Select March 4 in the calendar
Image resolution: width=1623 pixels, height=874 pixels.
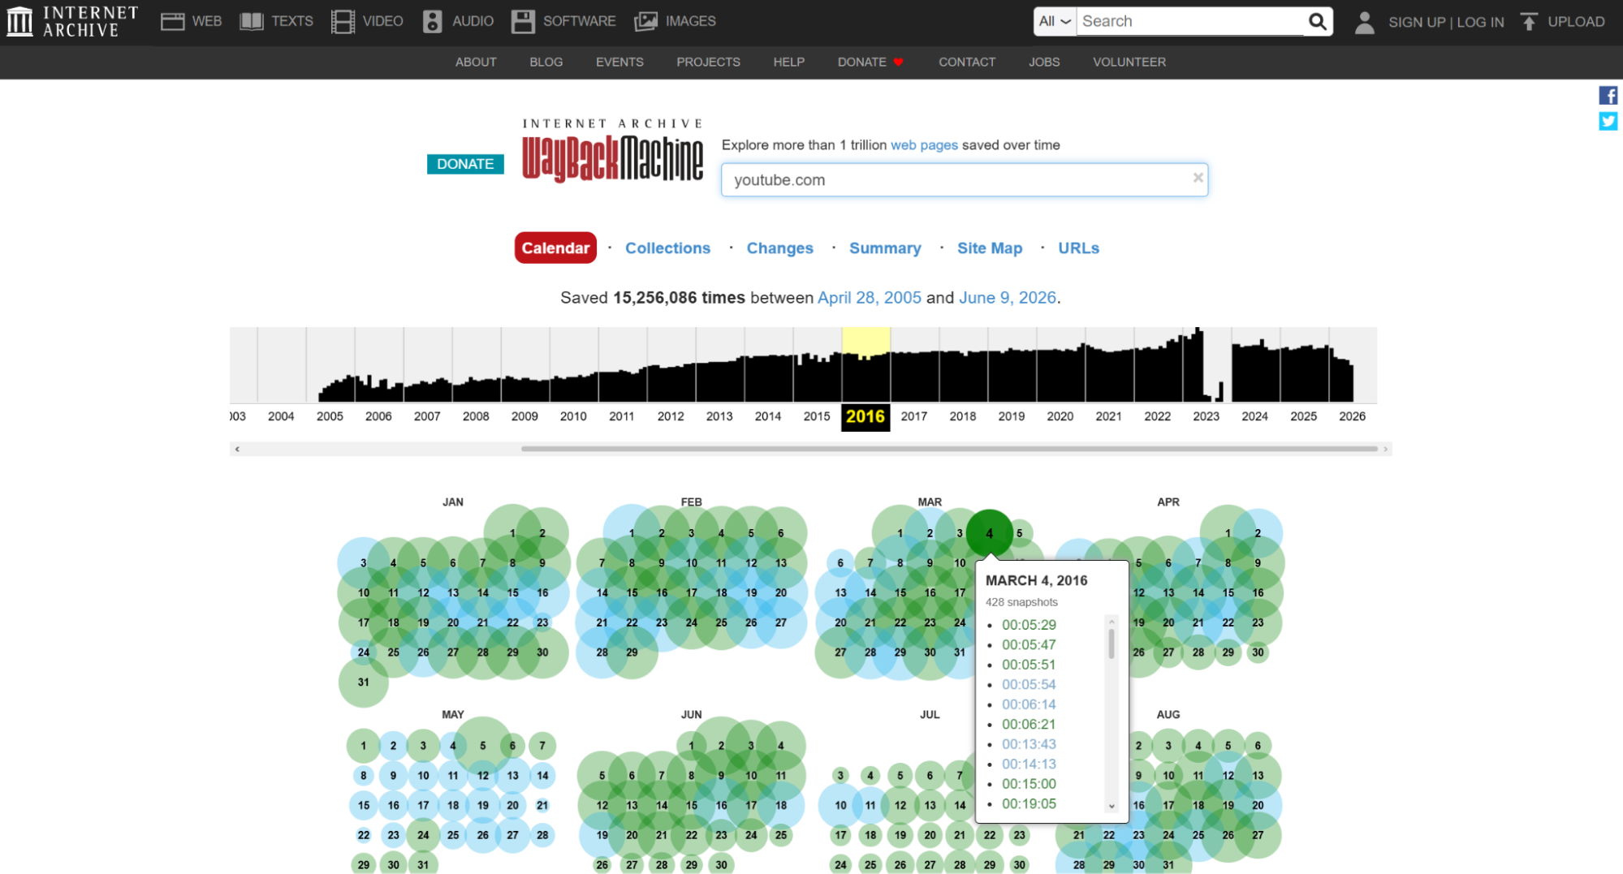pyautogui.click(x=989, y=533)
